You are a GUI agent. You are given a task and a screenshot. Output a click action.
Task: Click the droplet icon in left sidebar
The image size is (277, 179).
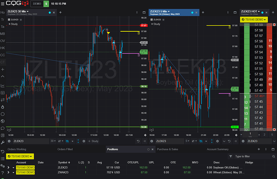[x=3, y=107]
